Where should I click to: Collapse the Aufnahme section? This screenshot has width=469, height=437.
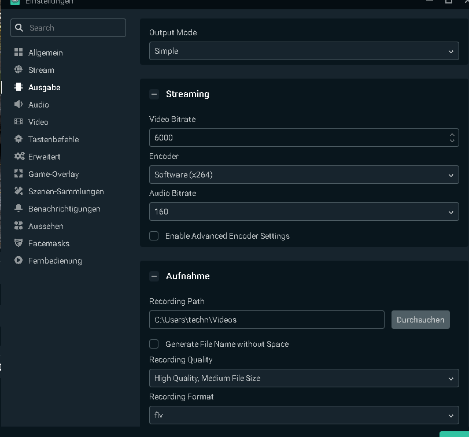click(154, 276)
